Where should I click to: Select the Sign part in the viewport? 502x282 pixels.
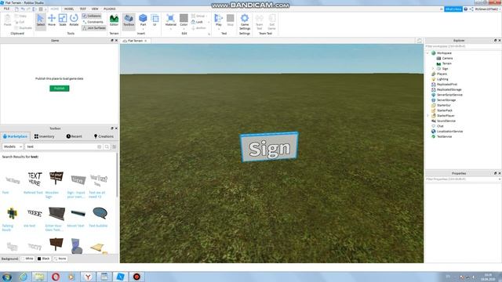pos(269,147)
